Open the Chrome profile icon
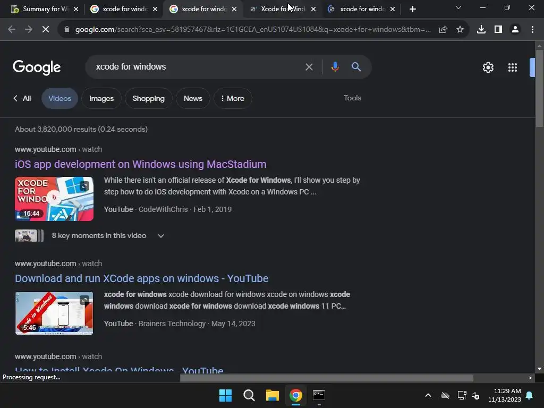 click(x=515, y=30)
